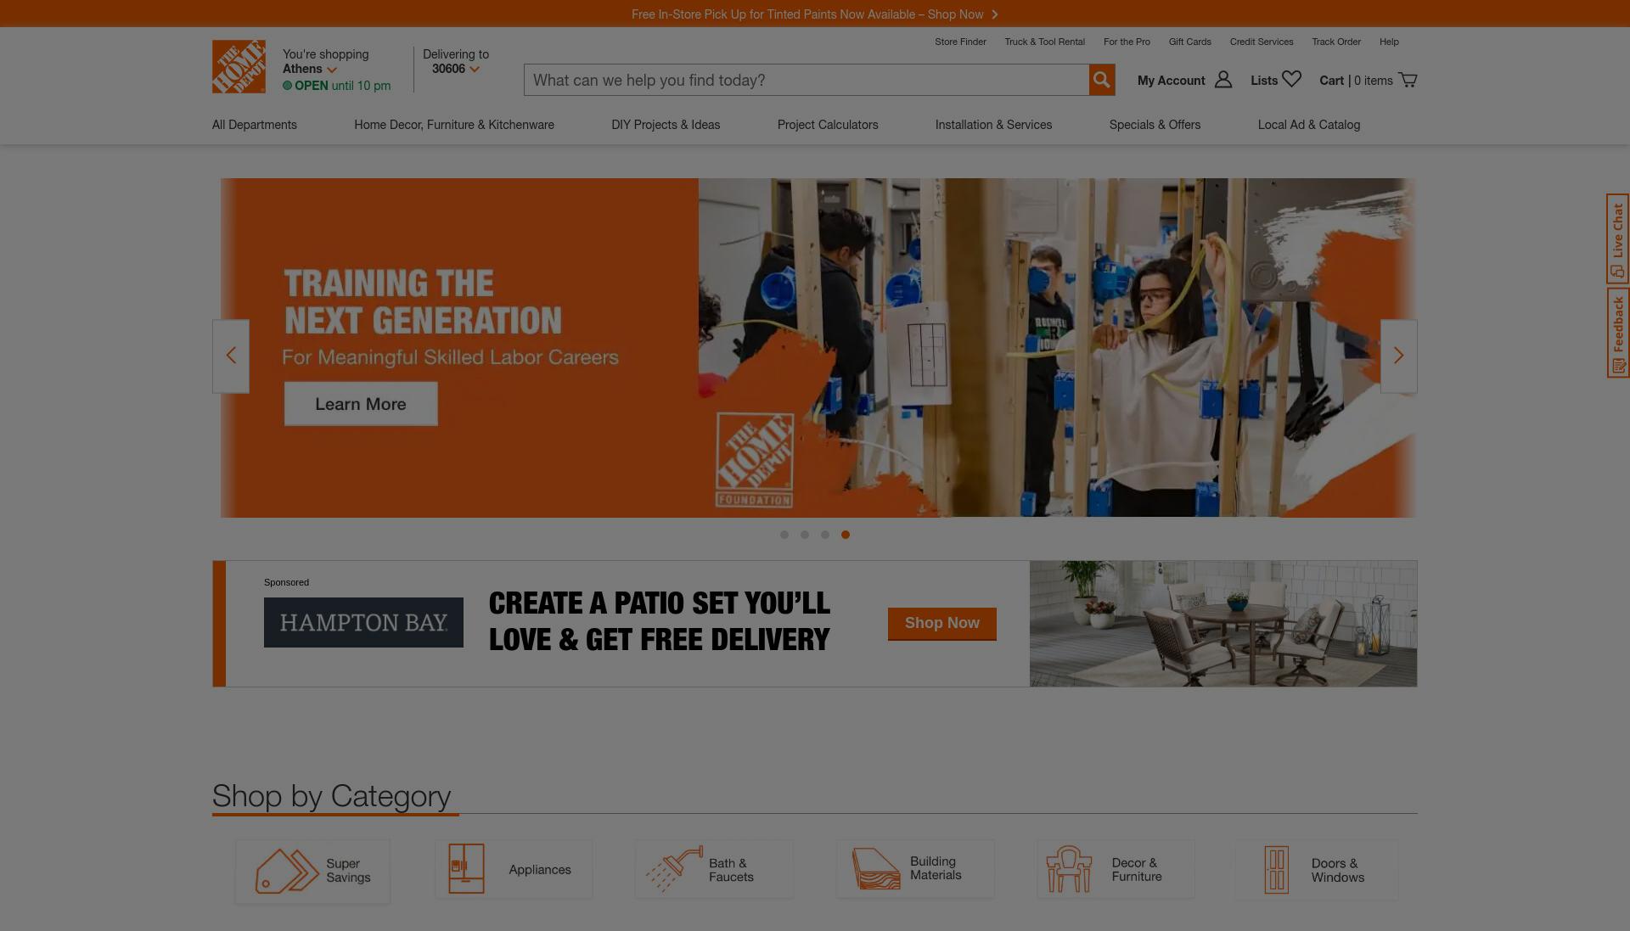
Task: Select the Doors & Windows door icon
Action: click(1277, 870)
